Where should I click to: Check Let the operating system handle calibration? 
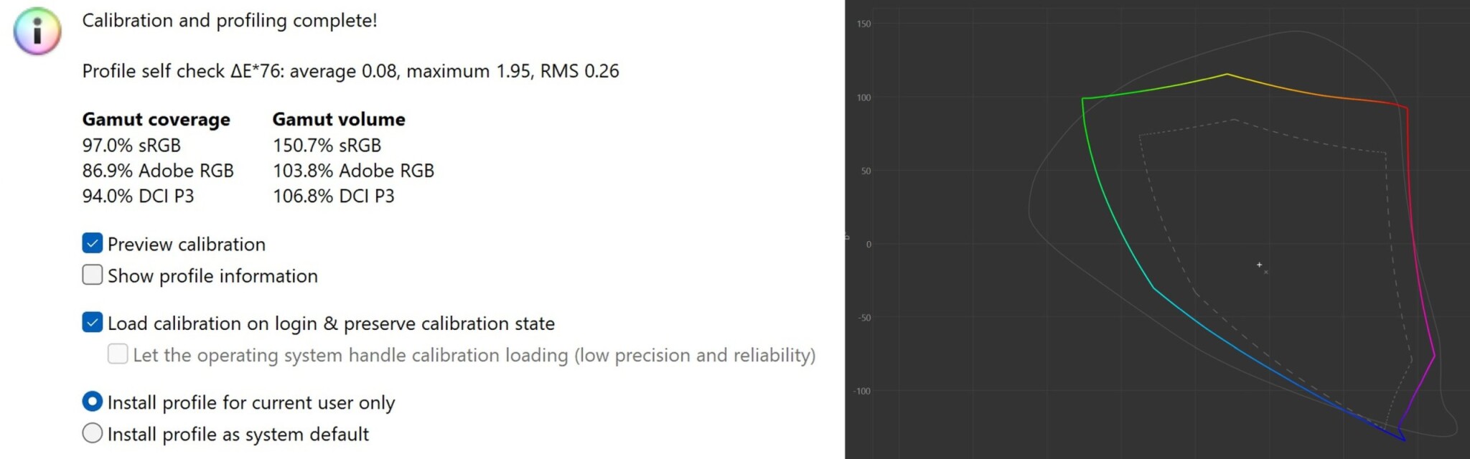tap(118, 354)
